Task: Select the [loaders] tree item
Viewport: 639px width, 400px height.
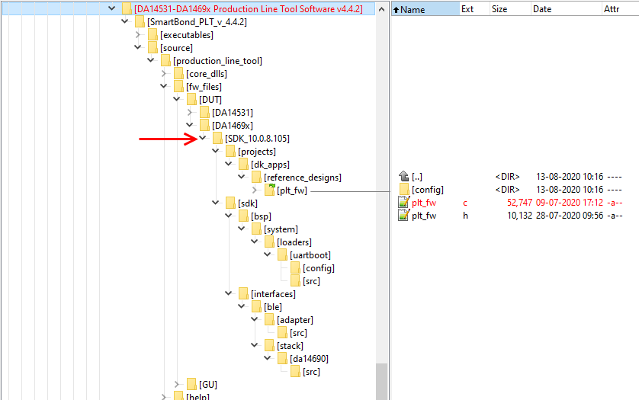Action: click(x=294, y=242)
